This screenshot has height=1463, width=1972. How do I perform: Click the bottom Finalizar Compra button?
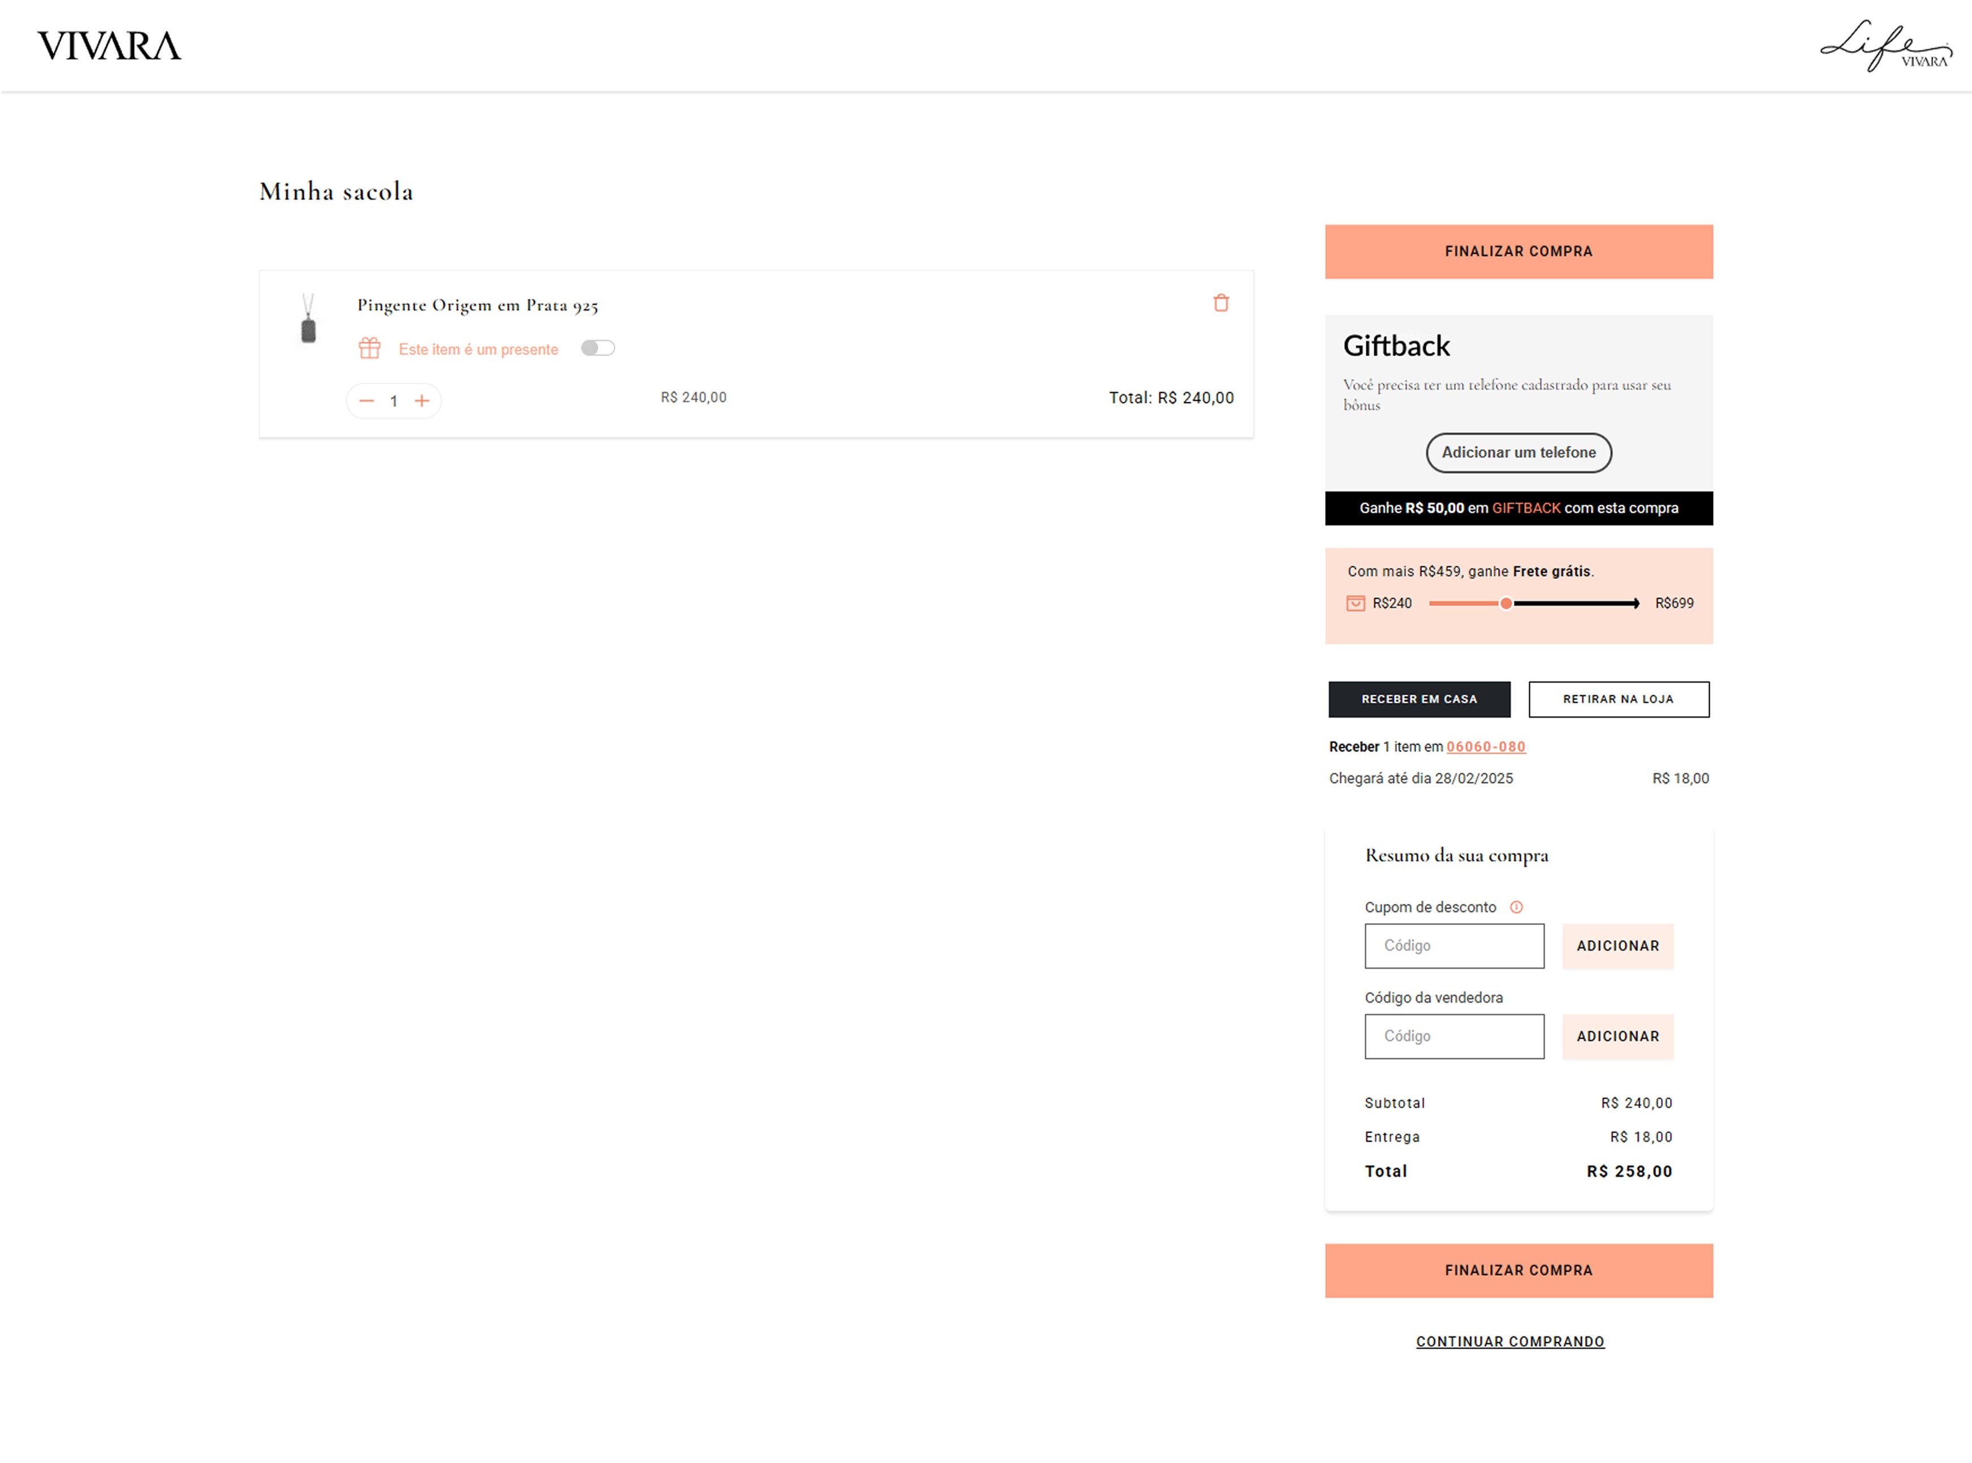pyautogui.click(x=1518, y=1270)
